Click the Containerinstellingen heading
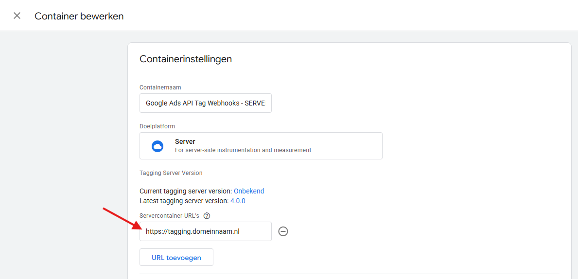578x279 pixels. click(x=185, y=59)
